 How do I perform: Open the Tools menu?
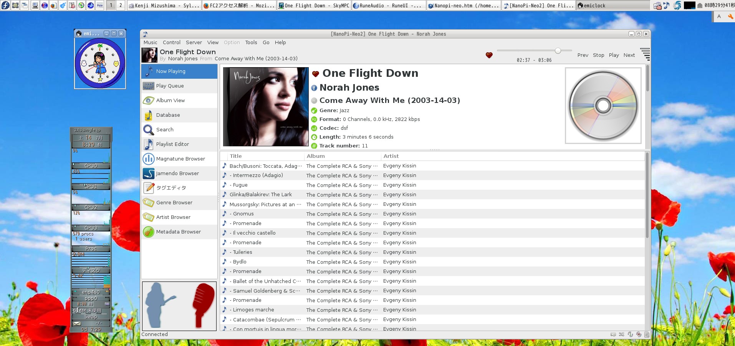coord(251,43)
